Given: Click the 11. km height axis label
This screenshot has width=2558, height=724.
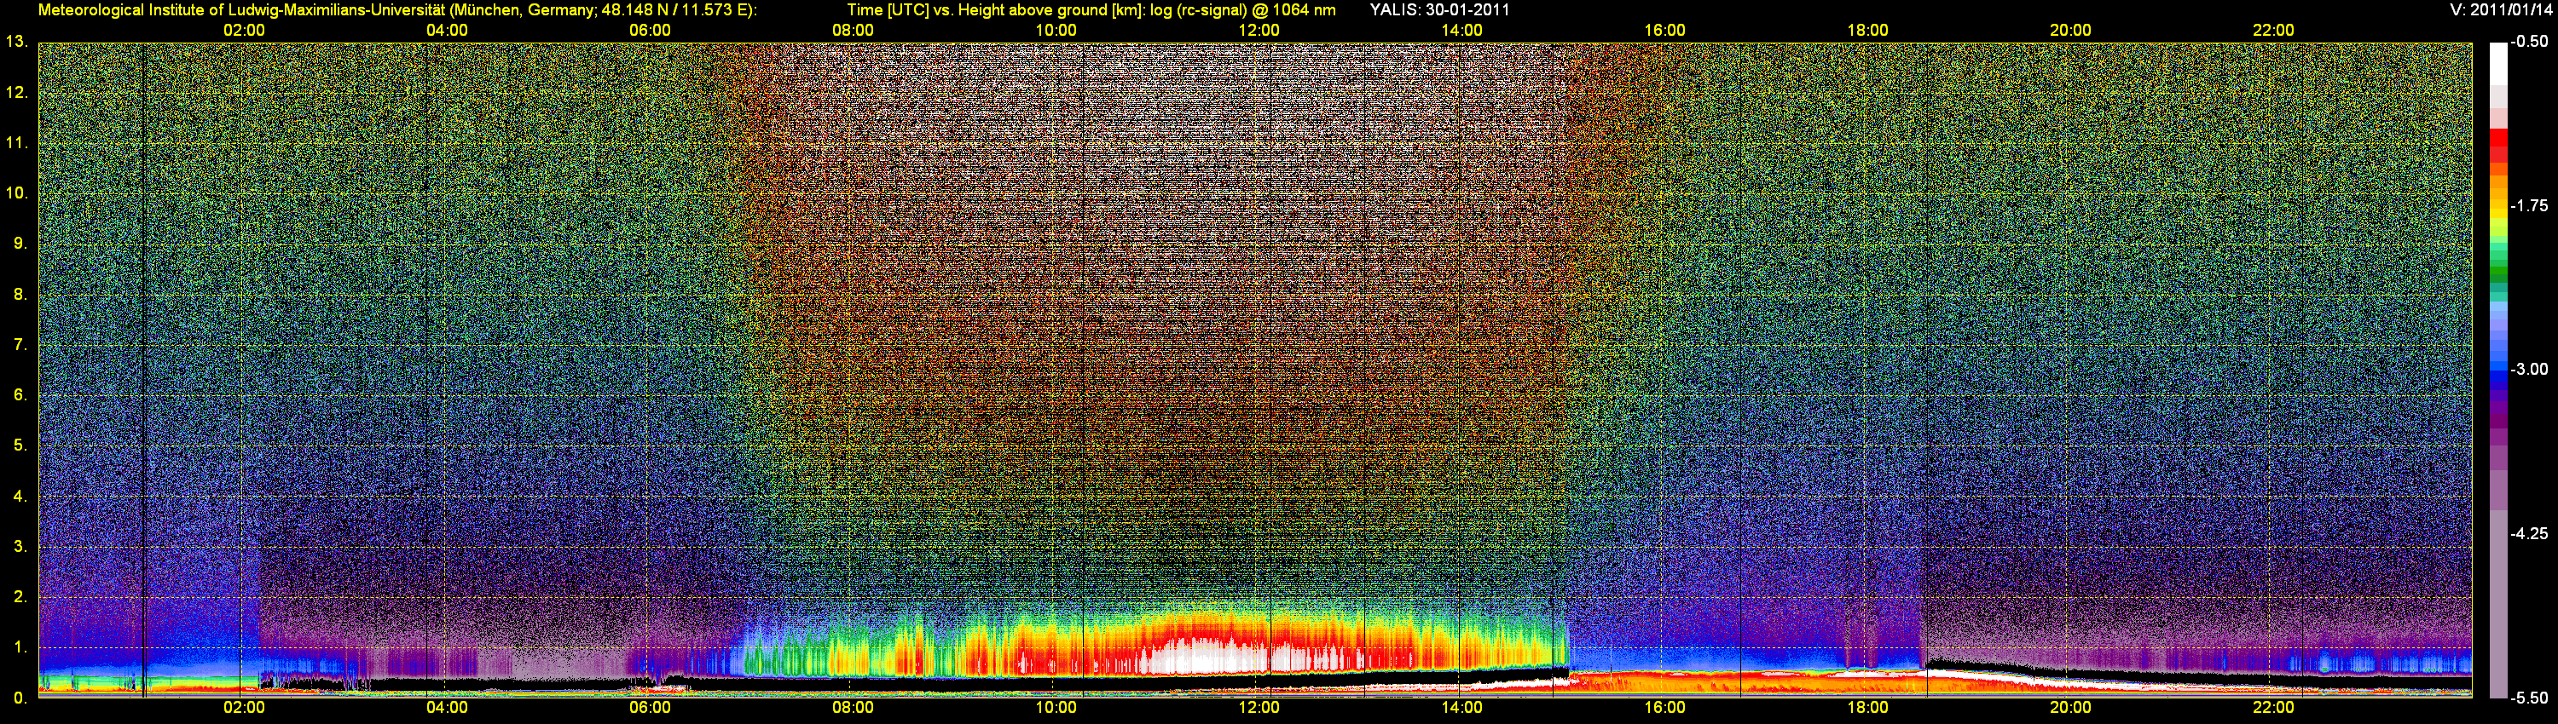Looking at the screenshot, I should pyautogui.click(x=16, y=143).
